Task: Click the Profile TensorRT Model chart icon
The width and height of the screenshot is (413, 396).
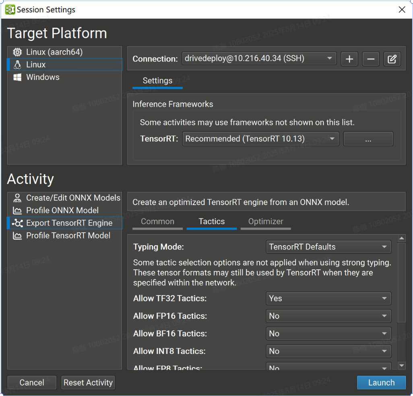Action: (x=17, y=236)
